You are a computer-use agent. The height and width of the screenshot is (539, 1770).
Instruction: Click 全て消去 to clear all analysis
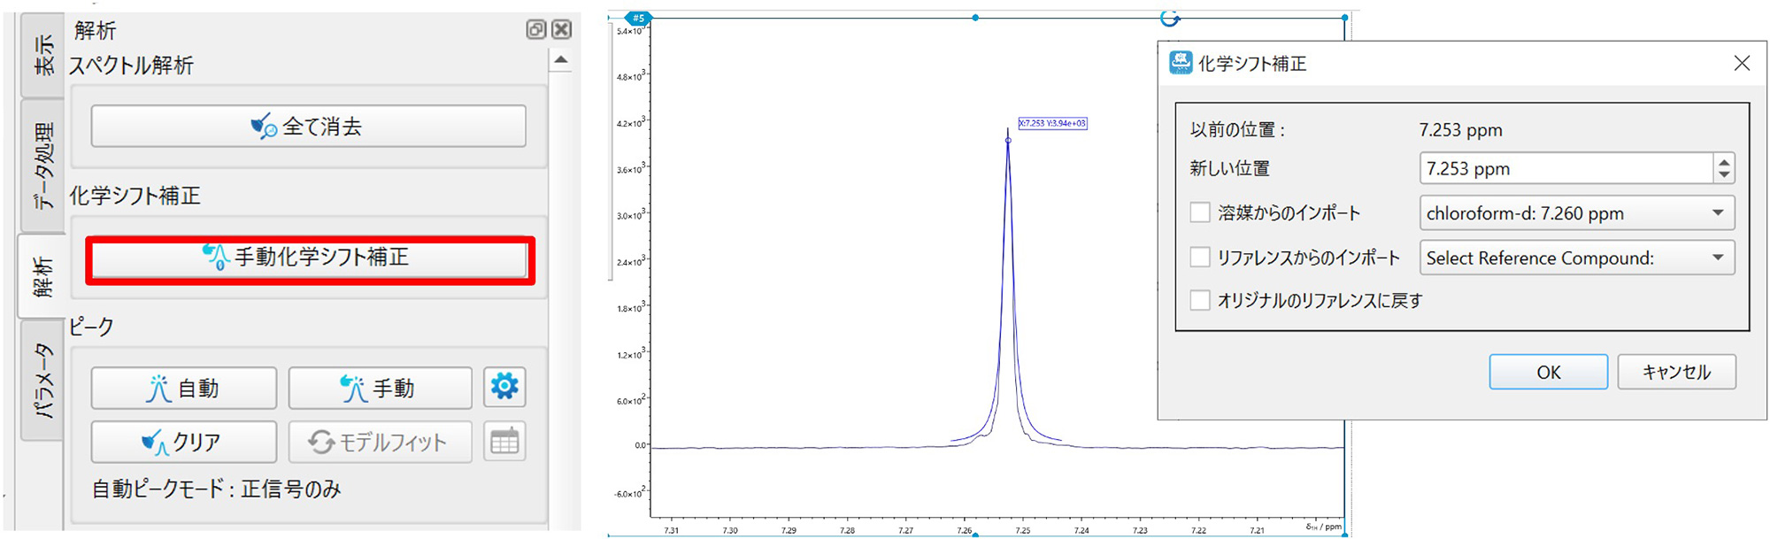coord(308,127)
